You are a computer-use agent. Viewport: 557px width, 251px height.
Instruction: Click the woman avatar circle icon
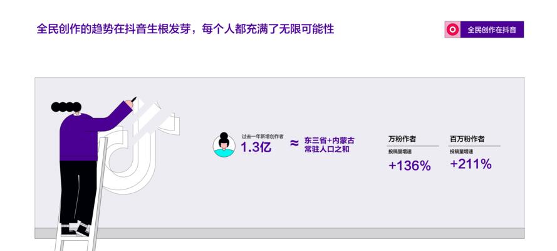click(224, 146)
